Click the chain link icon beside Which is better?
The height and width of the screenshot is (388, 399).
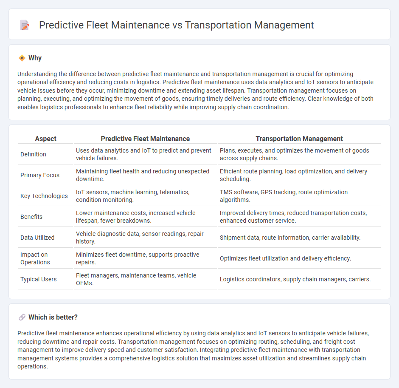(x=22, y=317)
